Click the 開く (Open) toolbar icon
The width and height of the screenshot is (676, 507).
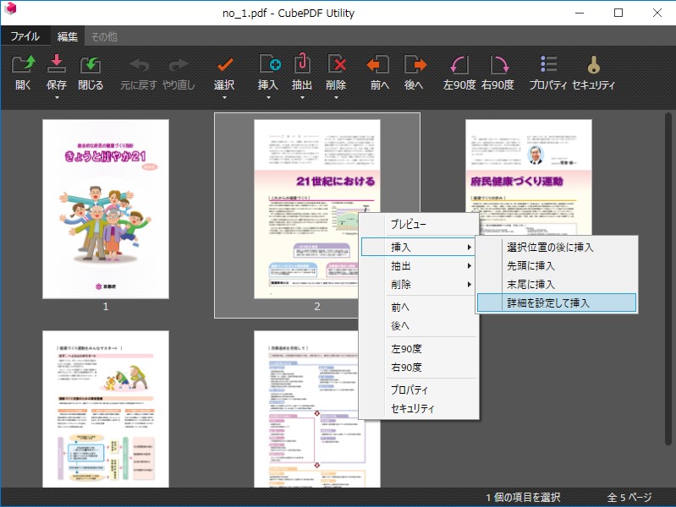(x=24, y=64)
